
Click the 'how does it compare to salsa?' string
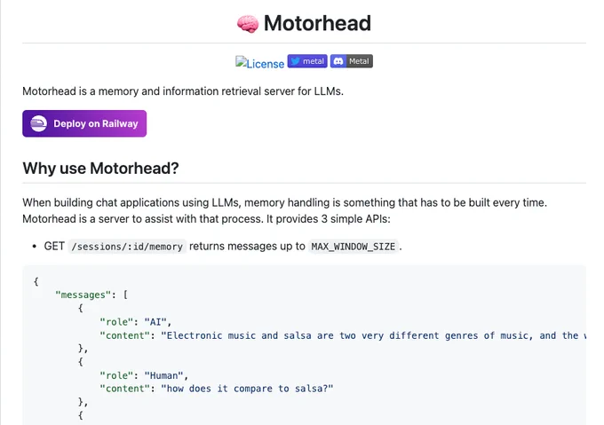[247, 389]
